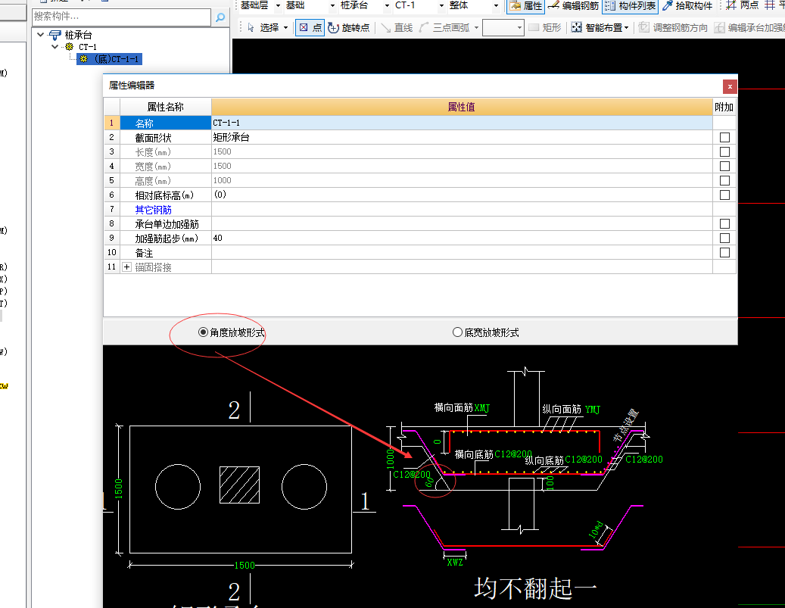Select the 点 point draw tool

click(x=309, y=27)
